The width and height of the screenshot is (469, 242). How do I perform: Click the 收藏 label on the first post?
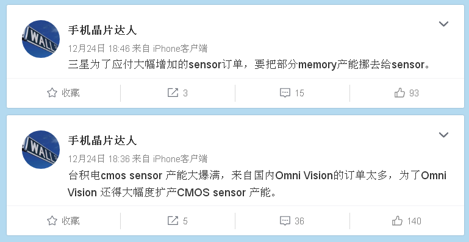click(71, 93)
